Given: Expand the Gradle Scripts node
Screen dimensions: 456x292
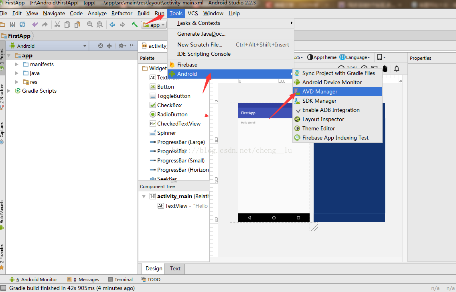Looking at the screenshot, I should tap(9, 91).
